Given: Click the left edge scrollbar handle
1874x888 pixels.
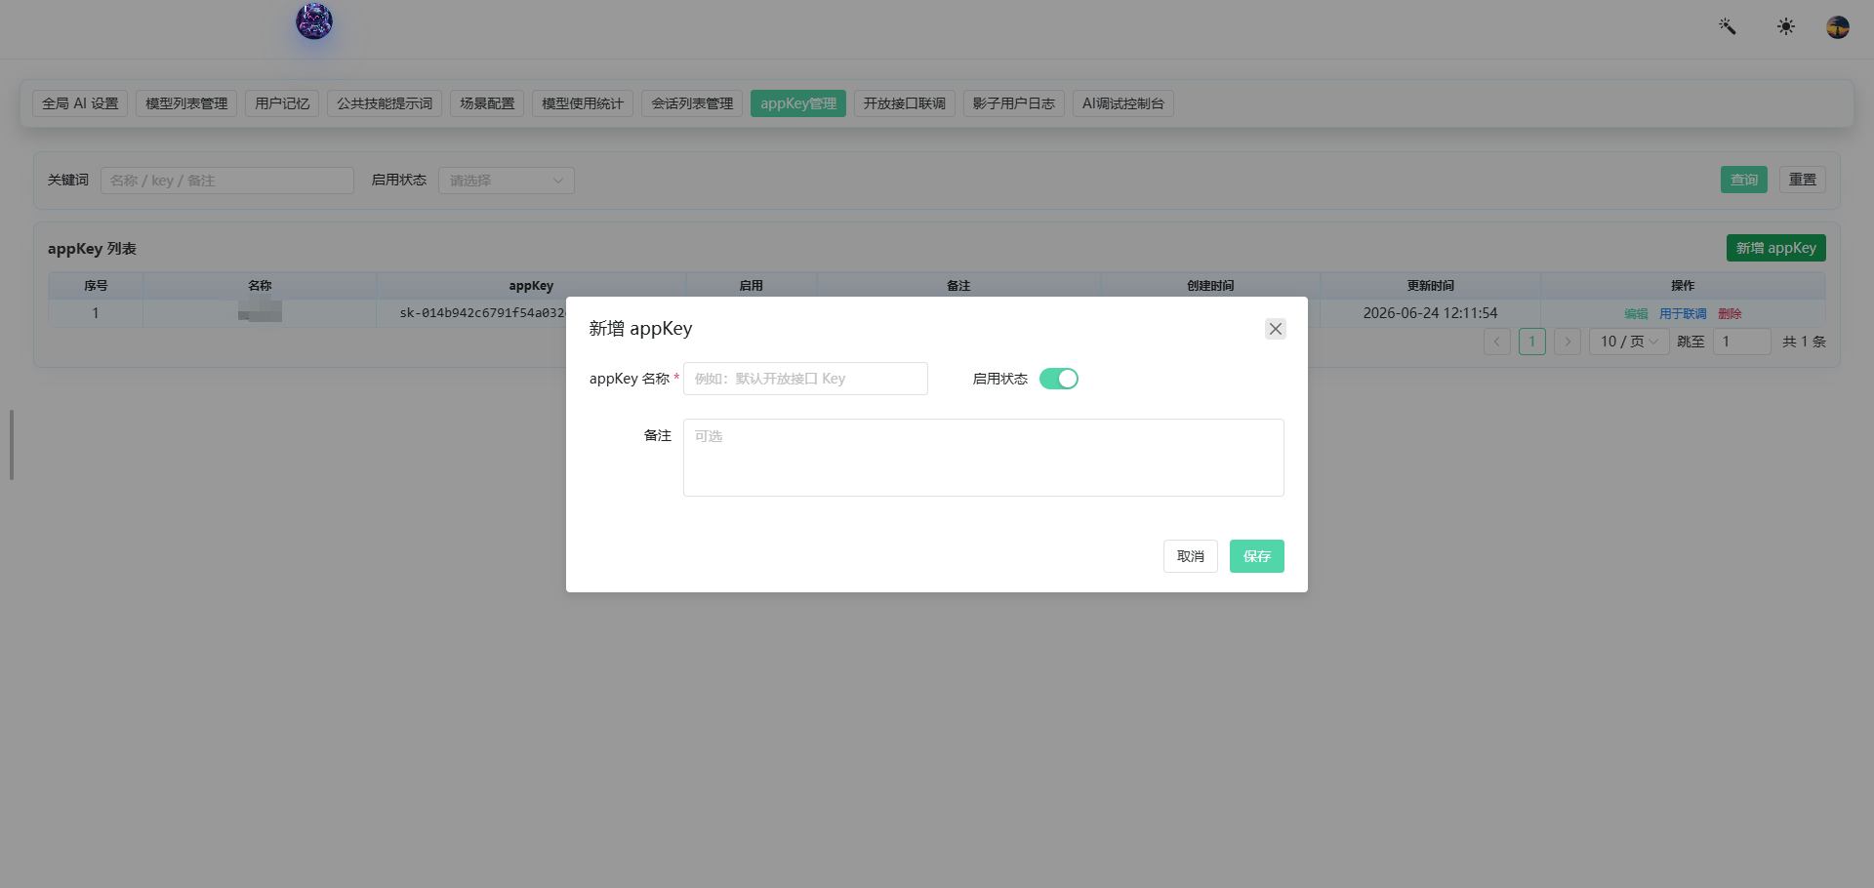Looking at the screenshot, I should (12, 445).
